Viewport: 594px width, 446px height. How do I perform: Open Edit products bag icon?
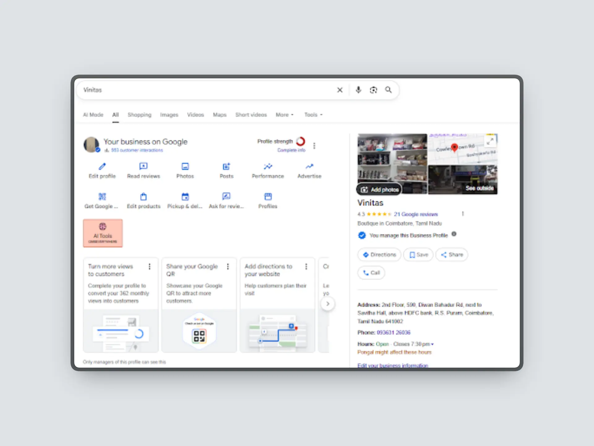[144, 197]
